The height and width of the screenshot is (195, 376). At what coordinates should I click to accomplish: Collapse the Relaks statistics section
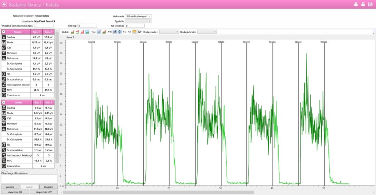[4, 102]
